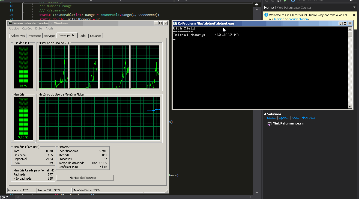The width and height of the screenshot is (359, 199).
Task: Click the blue Refresh icon in Team Explorer
Action: click(293, 1)
